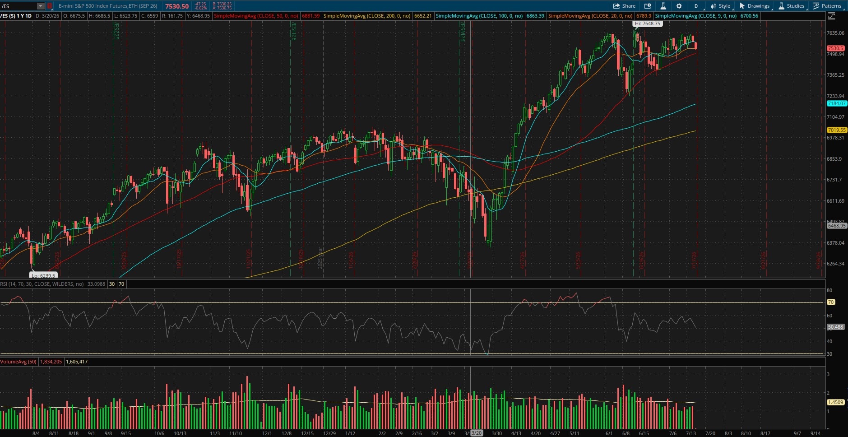The image size is (848, 437).
Task: Click the bid price B: 7530.25
Action: tap(222, 4)
